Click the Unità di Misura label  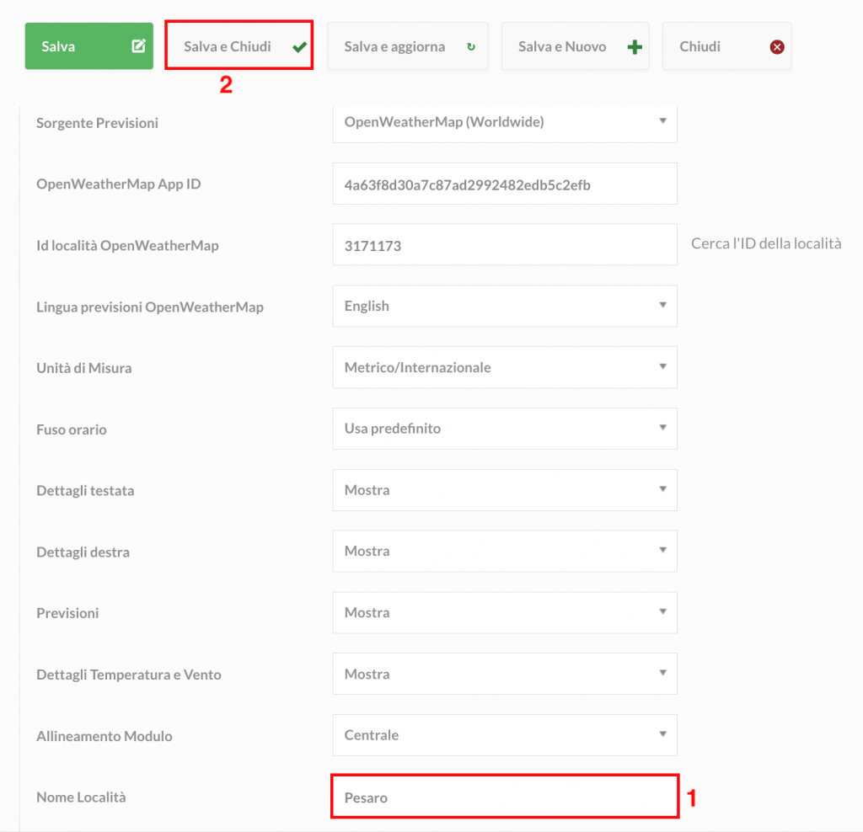point(84,368)
